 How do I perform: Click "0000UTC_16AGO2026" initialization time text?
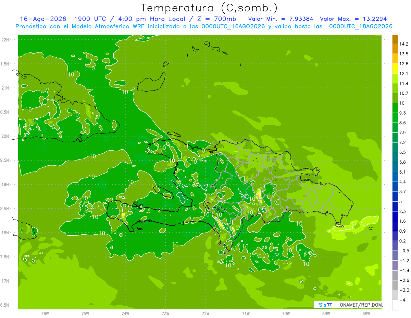point(233,26)
